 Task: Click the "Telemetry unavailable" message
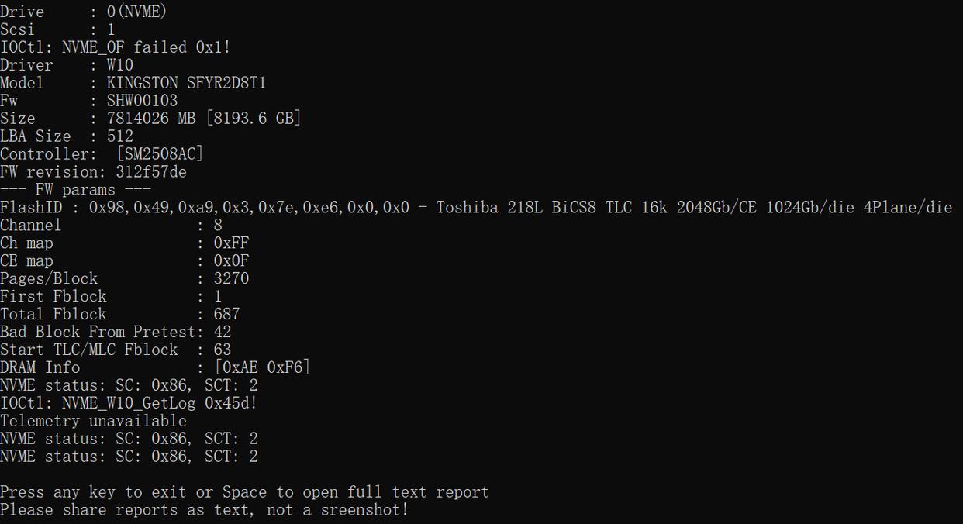93,421
